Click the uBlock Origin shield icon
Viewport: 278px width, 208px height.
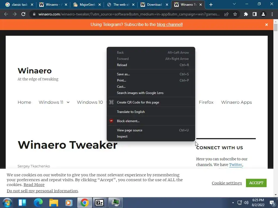click(x=111, y=121)
